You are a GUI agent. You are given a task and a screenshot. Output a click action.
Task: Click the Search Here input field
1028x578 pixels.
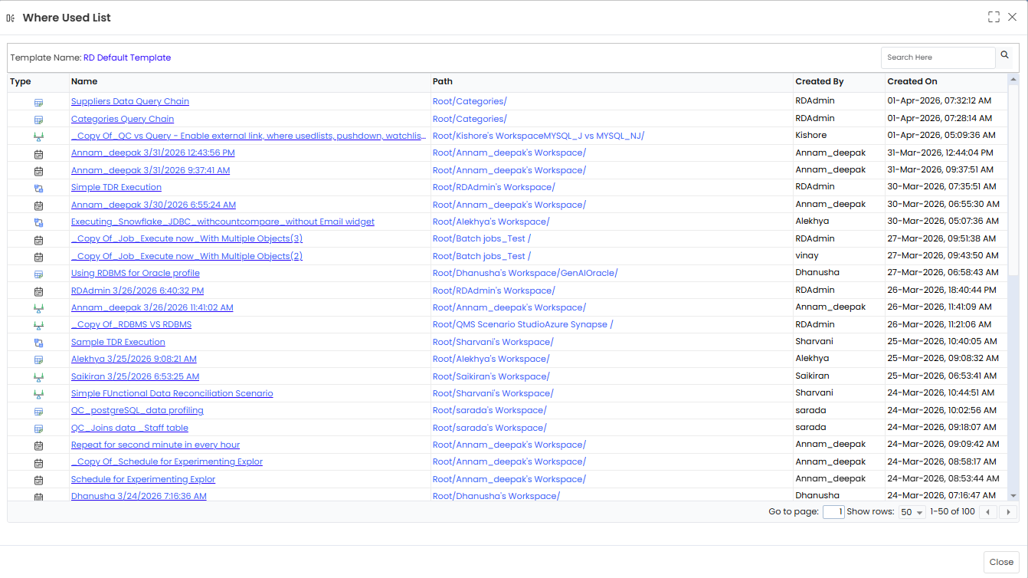click(938, 57)
